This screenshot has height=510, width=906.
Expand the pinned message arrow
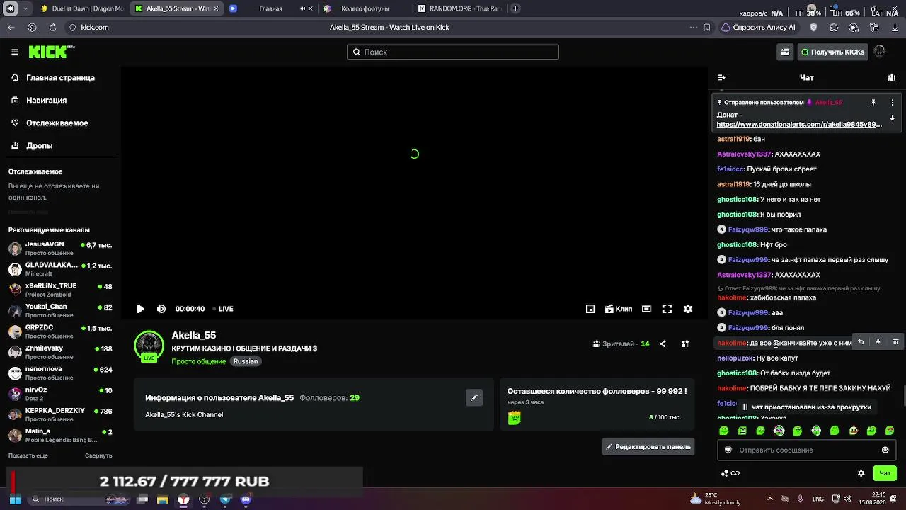tap(892, 118)
